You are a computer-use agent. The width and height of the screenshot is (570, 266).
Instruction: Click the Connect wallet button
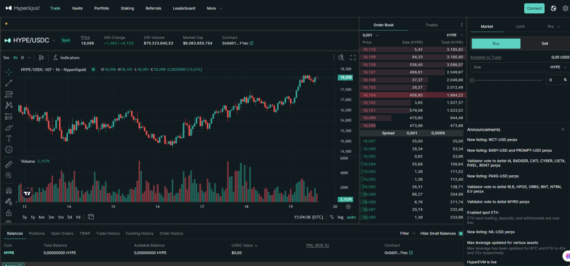click(x=534, y=8)
